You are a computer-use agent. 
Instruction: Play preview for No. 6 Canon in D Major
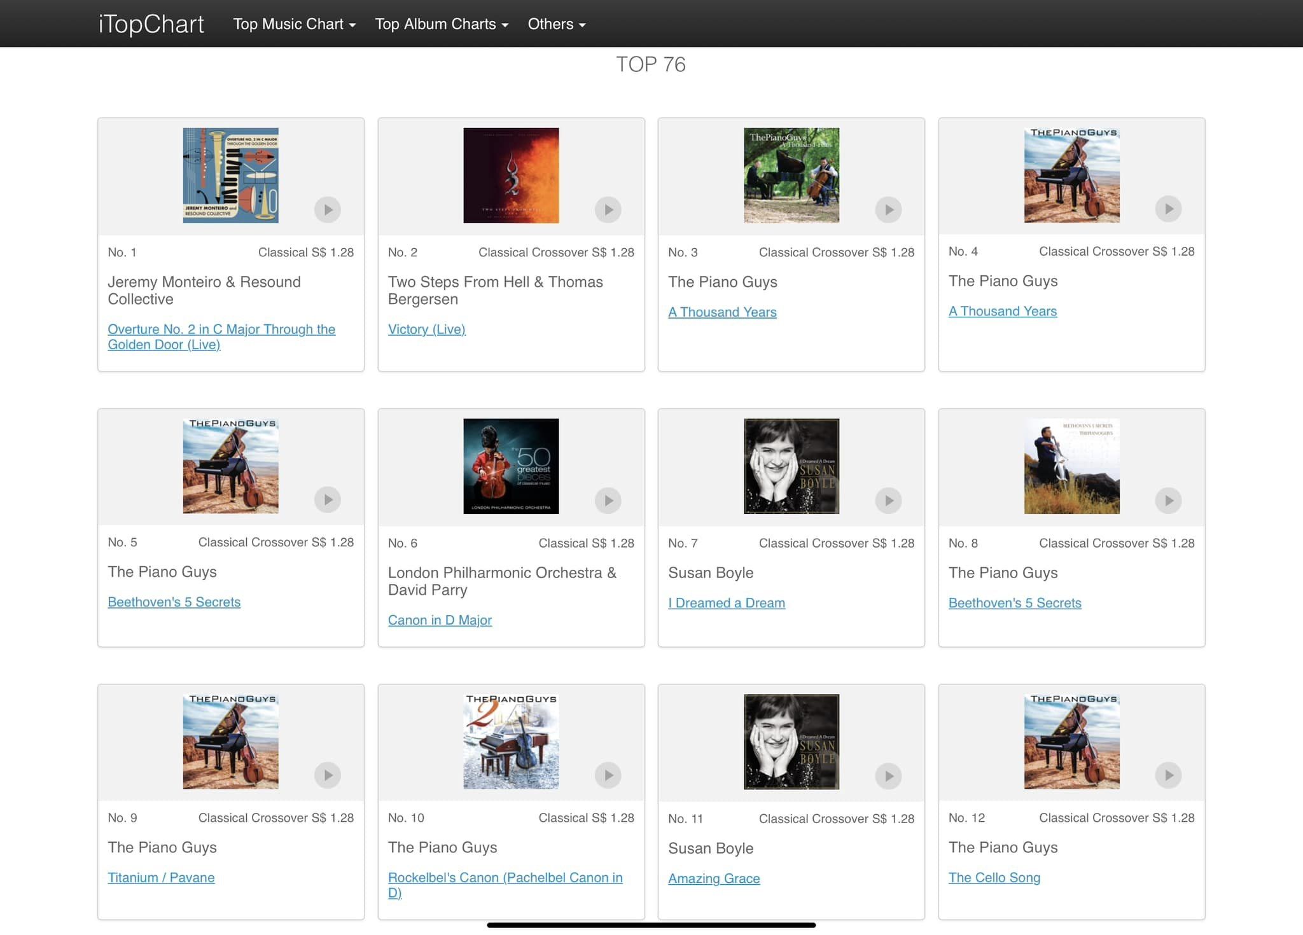coord(608,501)
